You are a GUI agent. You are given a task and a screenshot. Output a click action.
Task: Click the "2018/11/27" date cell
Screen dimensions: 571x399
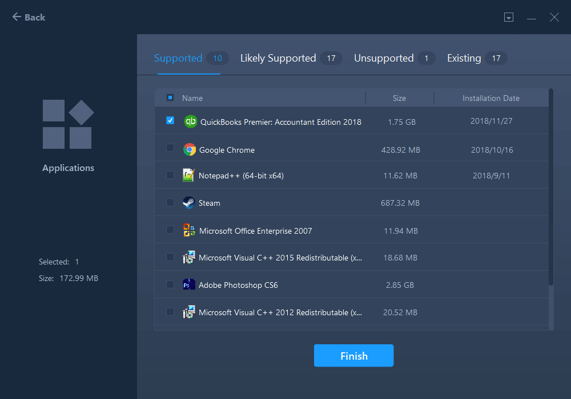point(491,121)
